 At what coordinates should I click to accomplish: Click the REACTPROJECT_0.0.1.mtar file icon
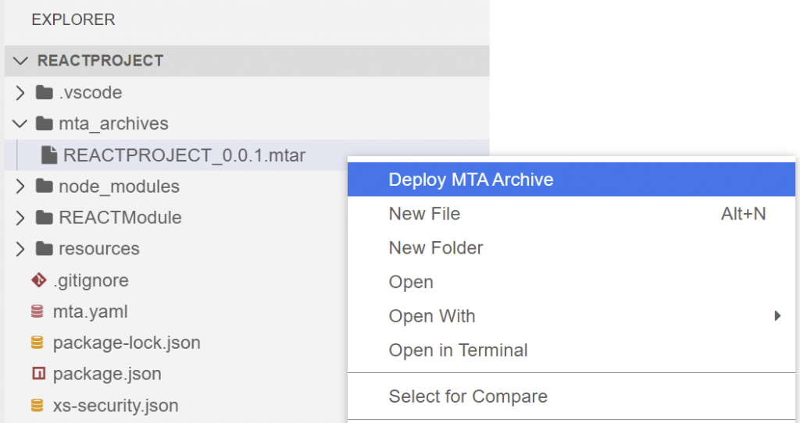(49, 155)
